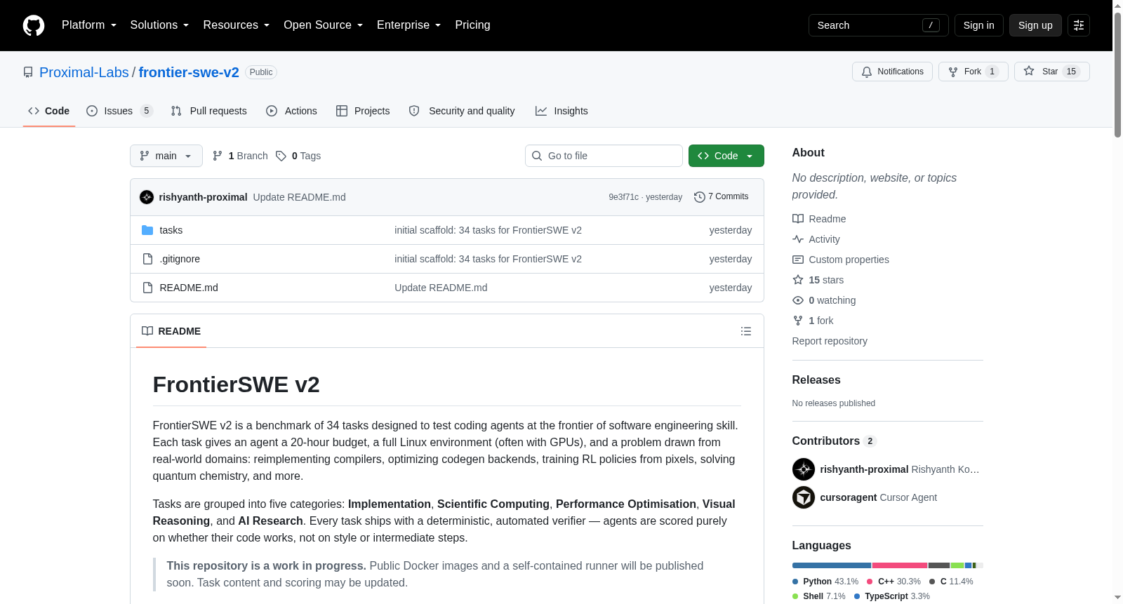Open the main branch selector dropdown
Screen dimensions: 1123x604
(166, 156)
